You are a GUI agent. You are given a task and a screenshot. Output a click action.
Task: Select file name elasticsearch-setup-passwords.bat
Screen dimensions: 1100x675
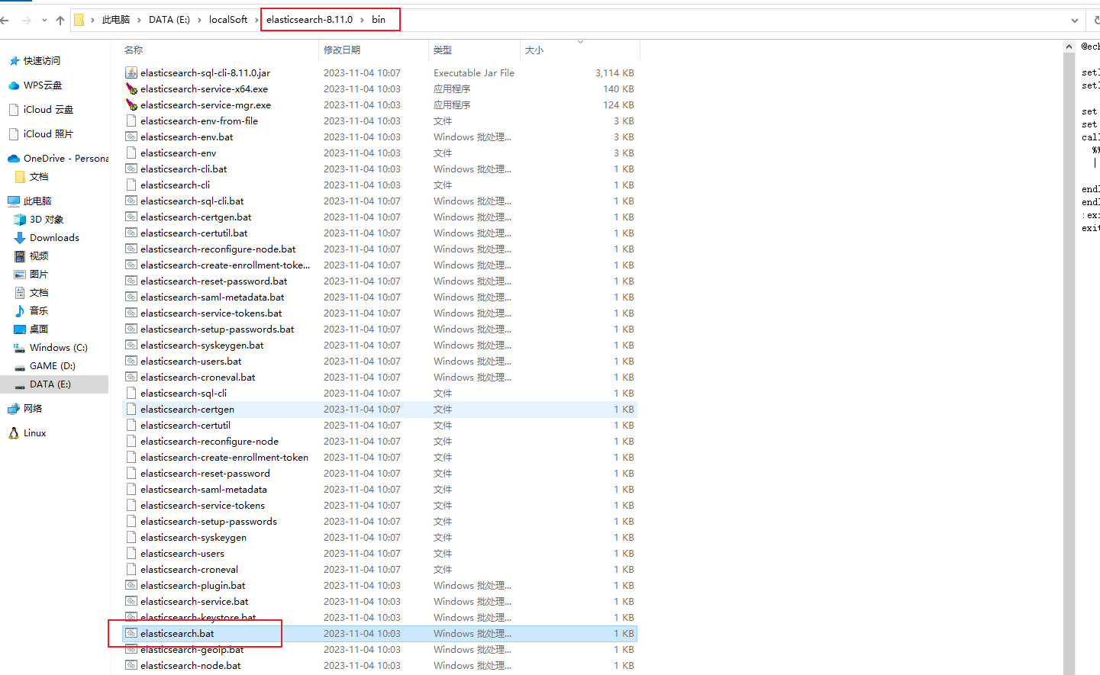click(218, 329)
